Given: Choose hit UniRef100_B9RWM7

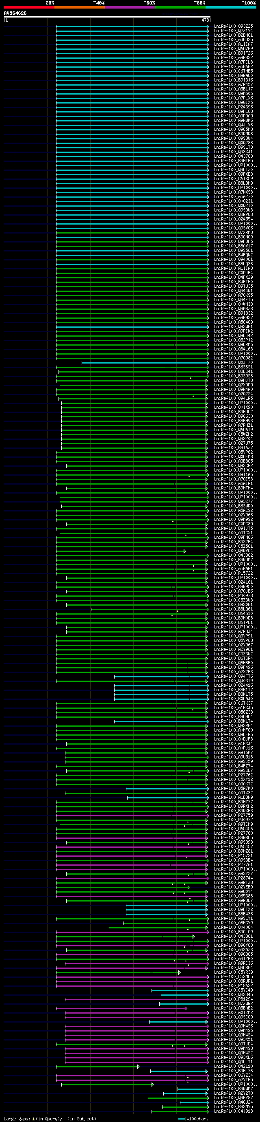Looking at the screenshot, I should [x=234, y=1089].
